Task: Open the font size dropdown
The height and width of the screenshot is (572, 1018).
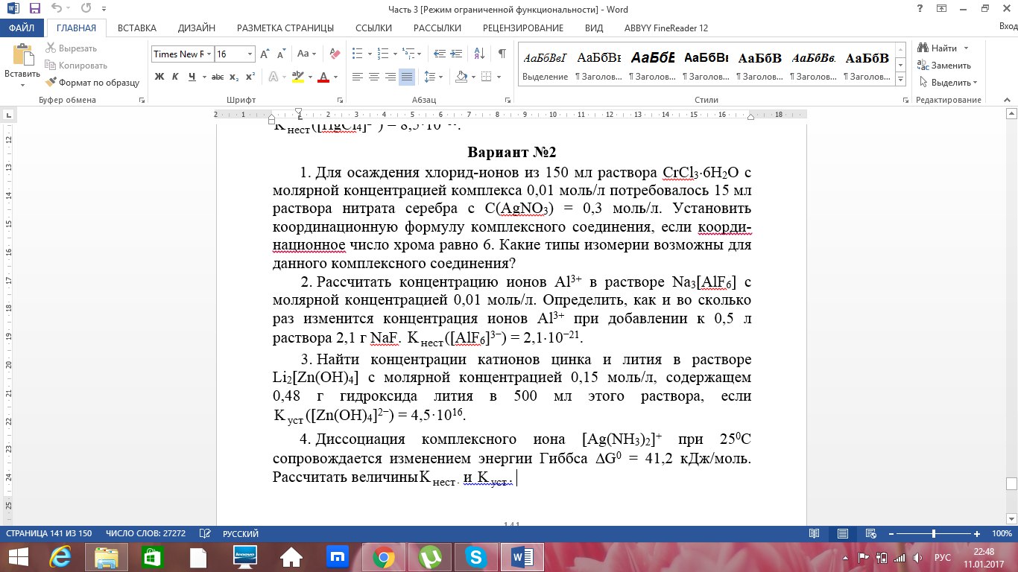Action: point(250,54)
